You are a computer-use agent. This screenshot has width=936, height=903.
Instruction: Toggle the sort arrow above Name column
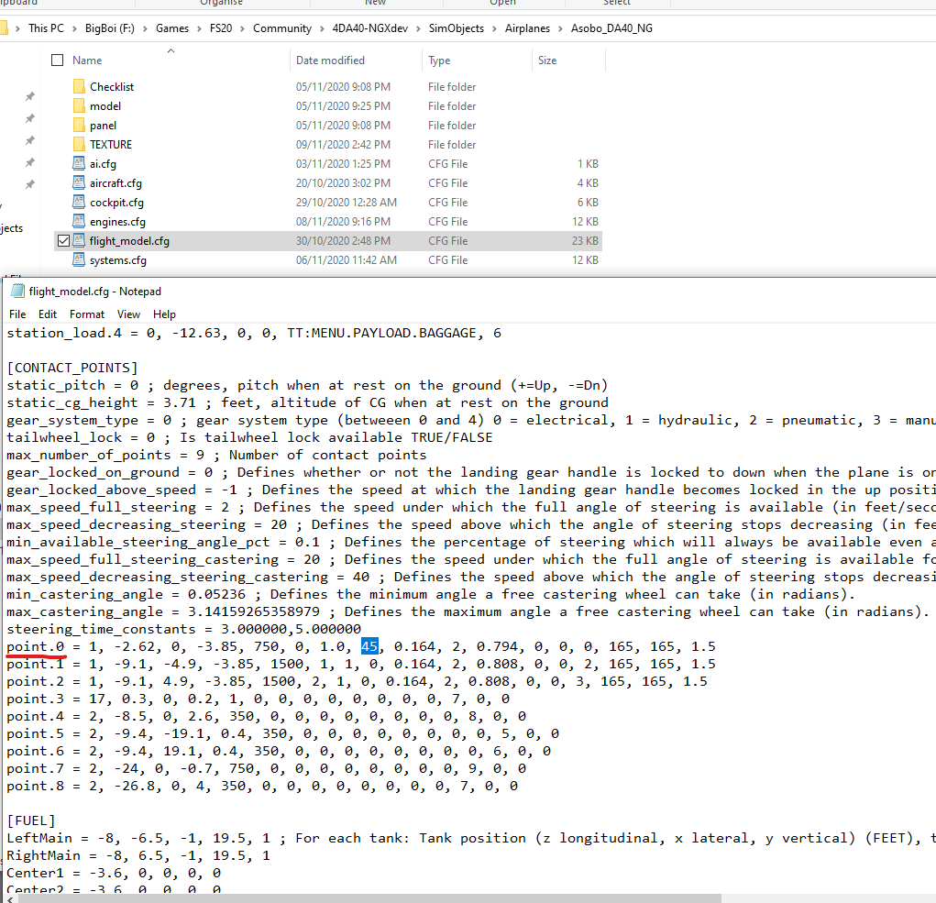[x=171, y=50]
